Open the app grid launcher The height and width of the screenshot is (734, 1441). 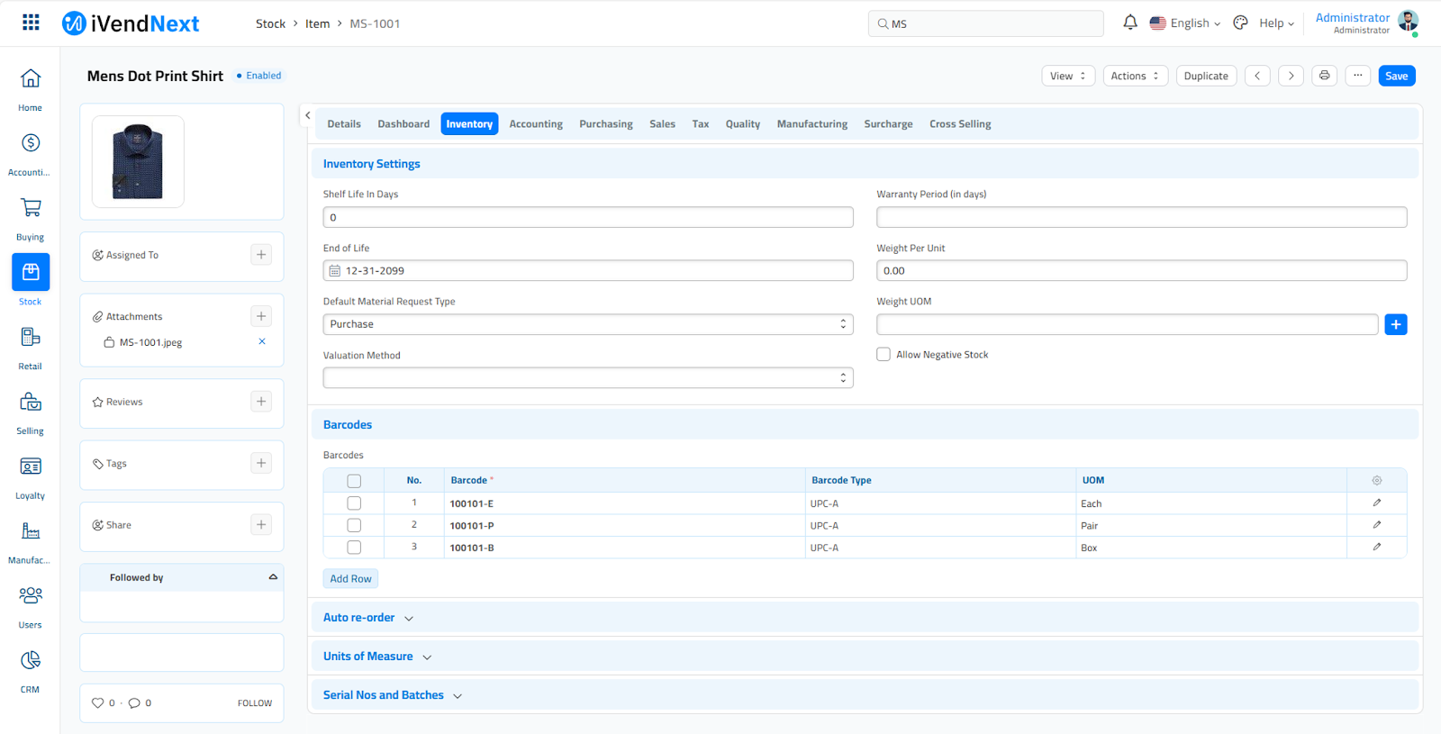pyautogui.click(x=31, y=23)
